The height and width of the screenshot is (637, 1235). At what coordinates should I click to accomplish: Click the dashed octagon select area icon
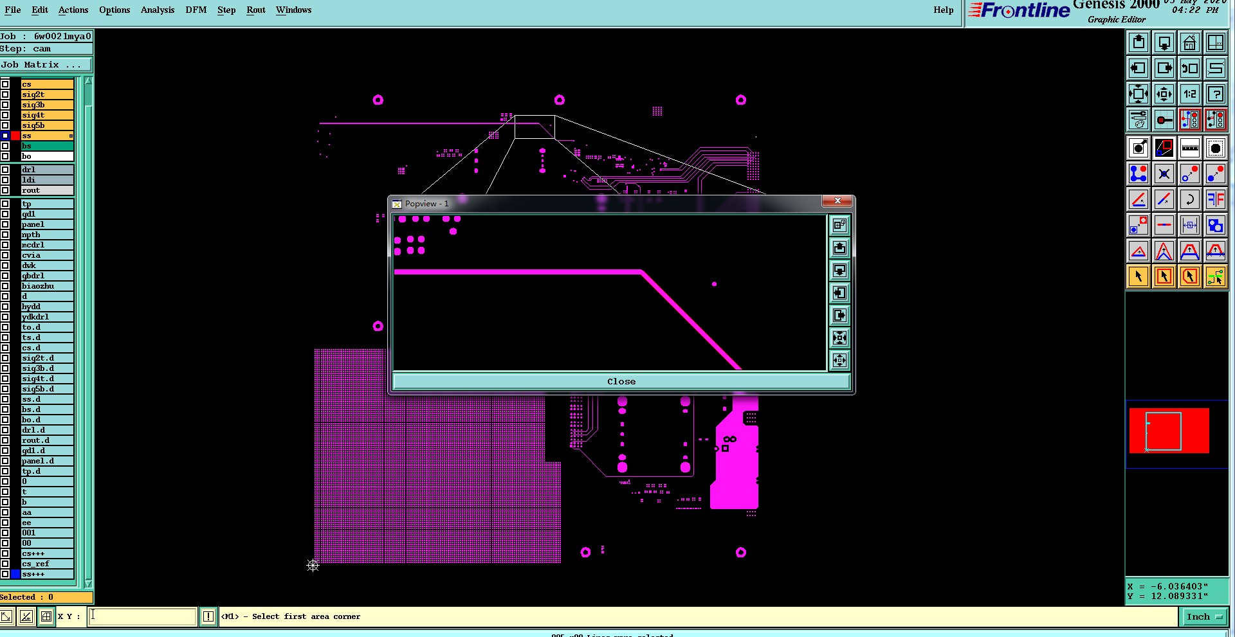(1216, 148)
